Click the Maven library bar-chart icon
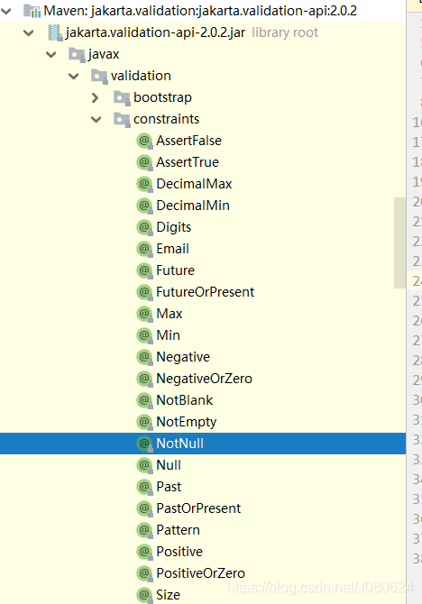 (x=32, y=11)
